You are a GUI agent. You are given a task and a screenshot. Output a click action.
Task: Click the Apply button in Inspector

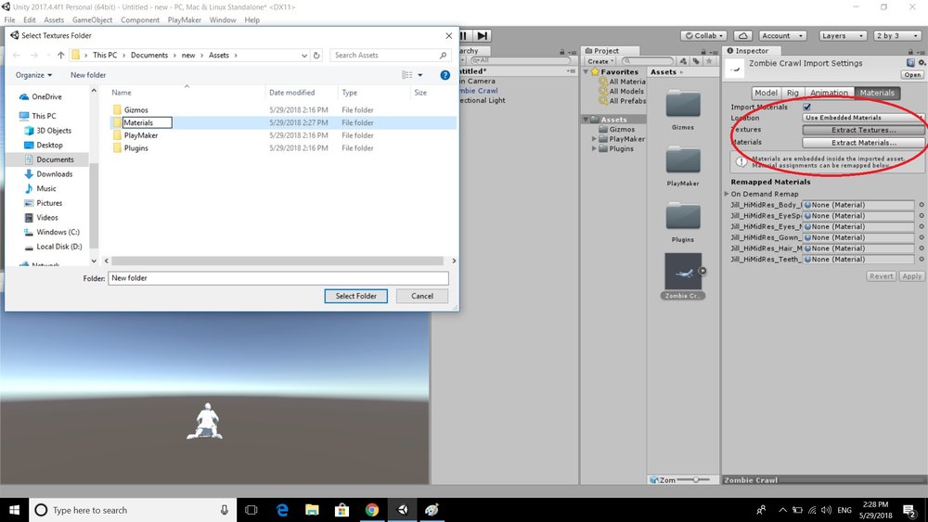[911, 276]
